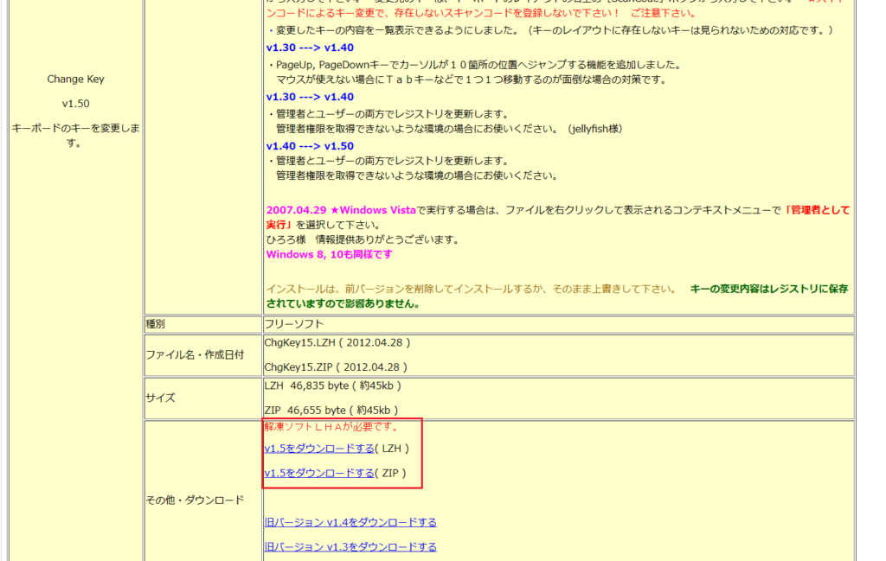Image resolution: width=886 pixels, height=561 pixels.
Task: Click the v1.50 version label under Change Key
Action: [x=75, y=104]
